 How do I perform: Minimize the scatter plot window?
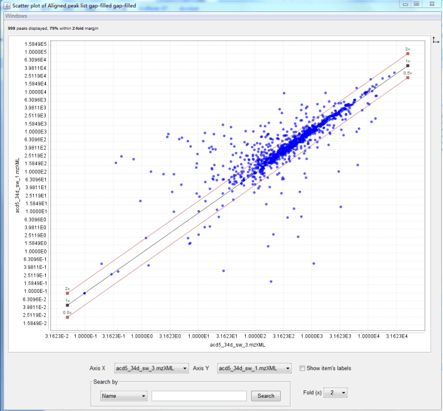(405, 4)
